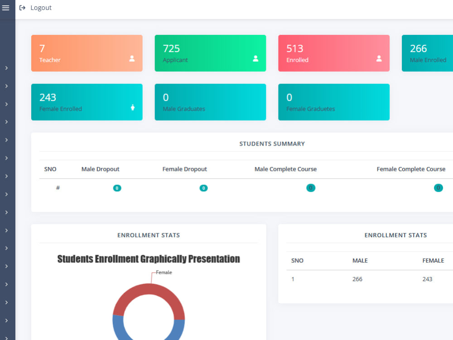The height and width of the screenshot is (340, 453).
Task: Expand the second sidebar chevron from top
Action: pos(6,86)
